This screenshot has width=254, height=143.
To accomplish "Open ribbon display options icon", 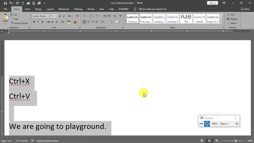I will [x=224, y=3].
